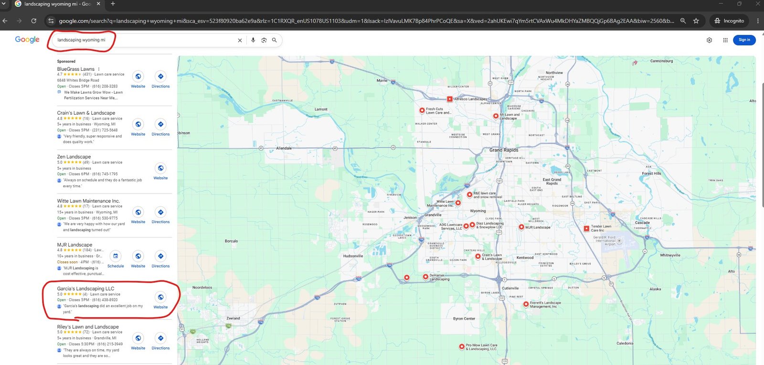The width and height of the screenshot is (764, 365).
Task: Get directions to Witte Lawn Maintenance
Action: [160, 212]
